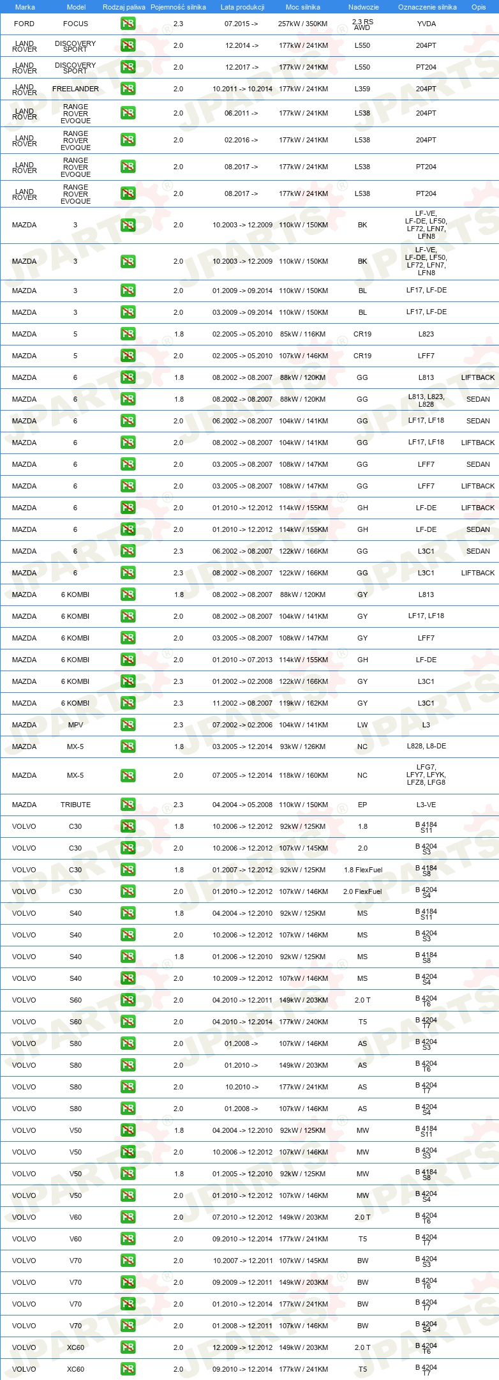Click the 10.2011 -> 10.2014 date cell
Screen dimensions: 499x1380
tap(242, 89)
